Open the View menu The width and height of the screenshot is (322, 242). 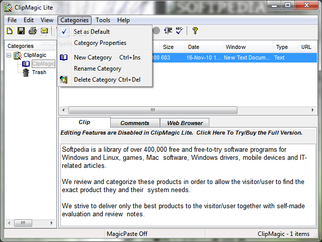(47, 20)
